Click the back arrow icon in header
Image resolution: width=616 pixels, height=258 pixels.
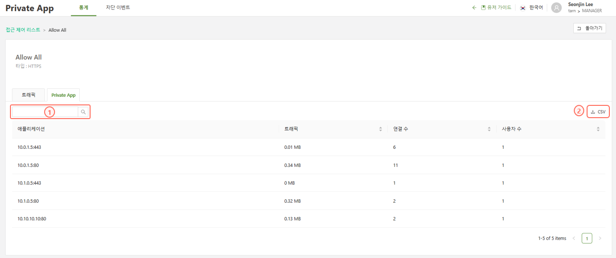(x=474, y=8)
